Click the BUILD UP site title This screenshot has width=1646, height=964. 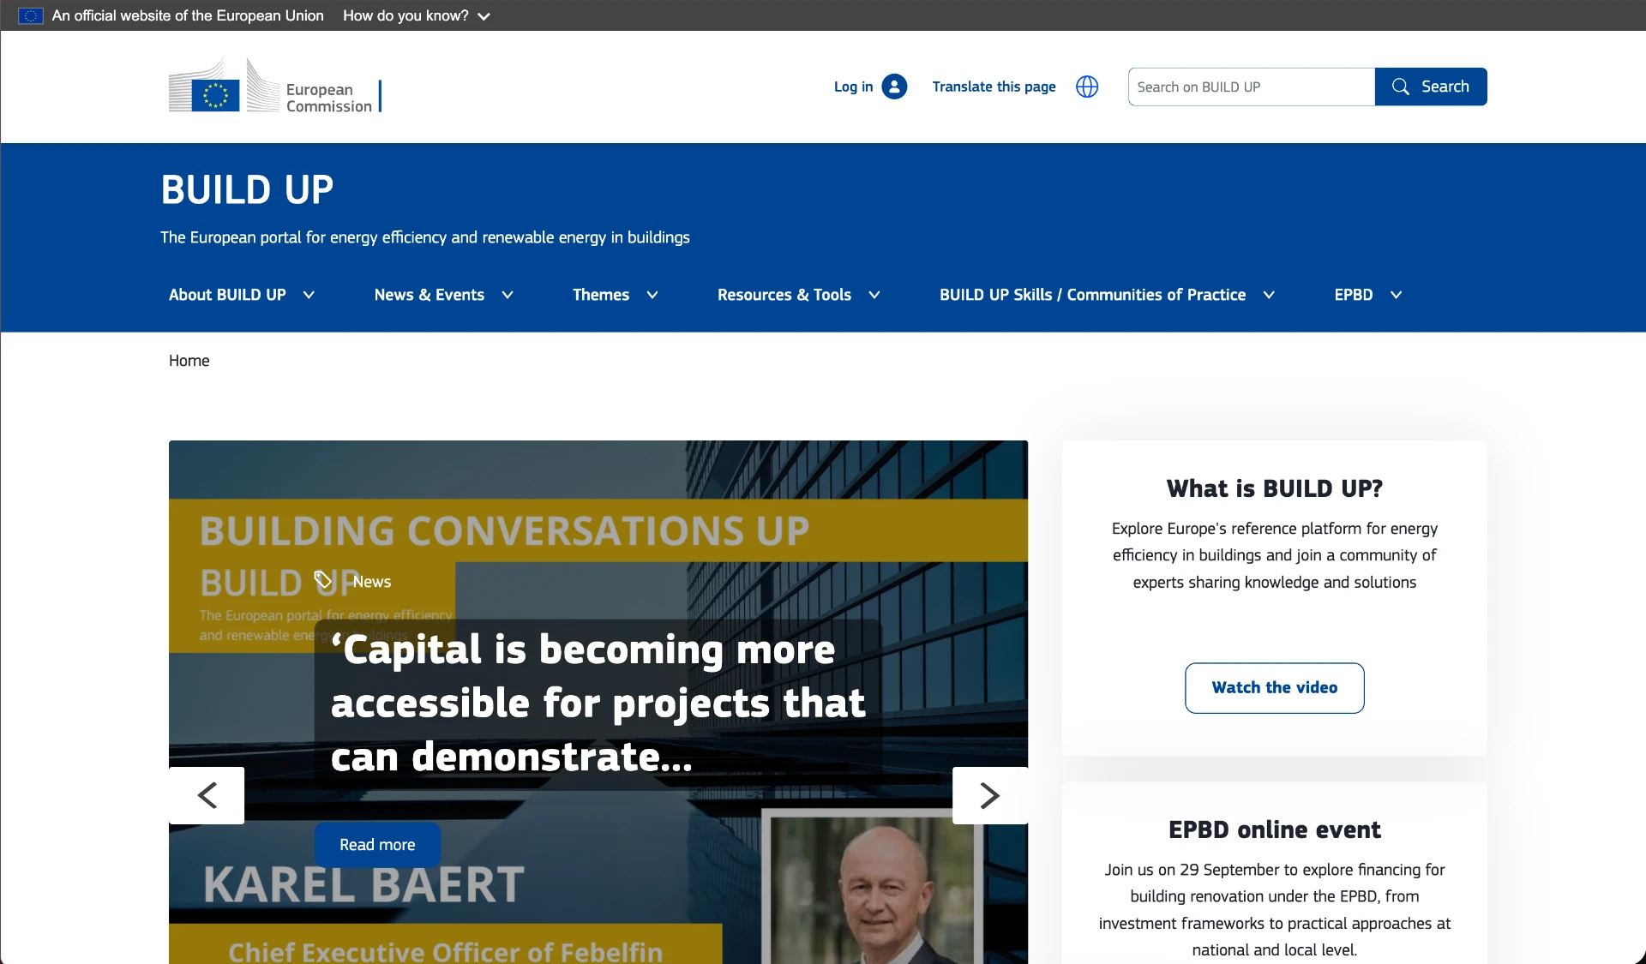click(247, 189)
